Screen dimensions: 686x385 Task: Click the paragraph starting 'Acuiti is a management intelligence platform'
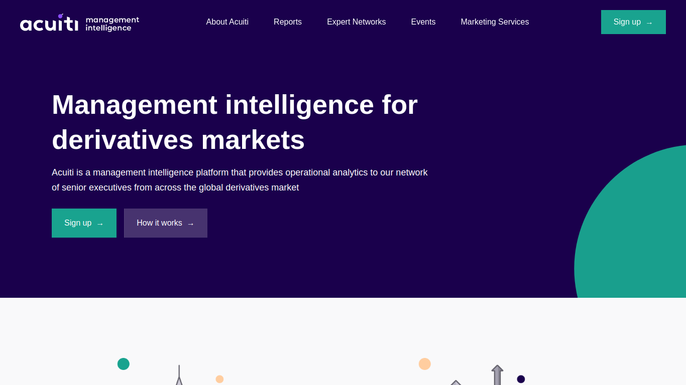coord(240,180)
